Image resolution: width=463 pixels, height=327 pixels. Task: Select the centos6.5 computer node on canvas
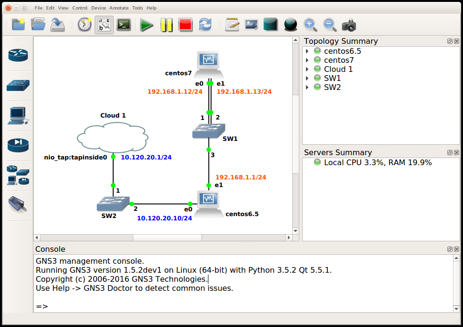click(x=208, y=204)
